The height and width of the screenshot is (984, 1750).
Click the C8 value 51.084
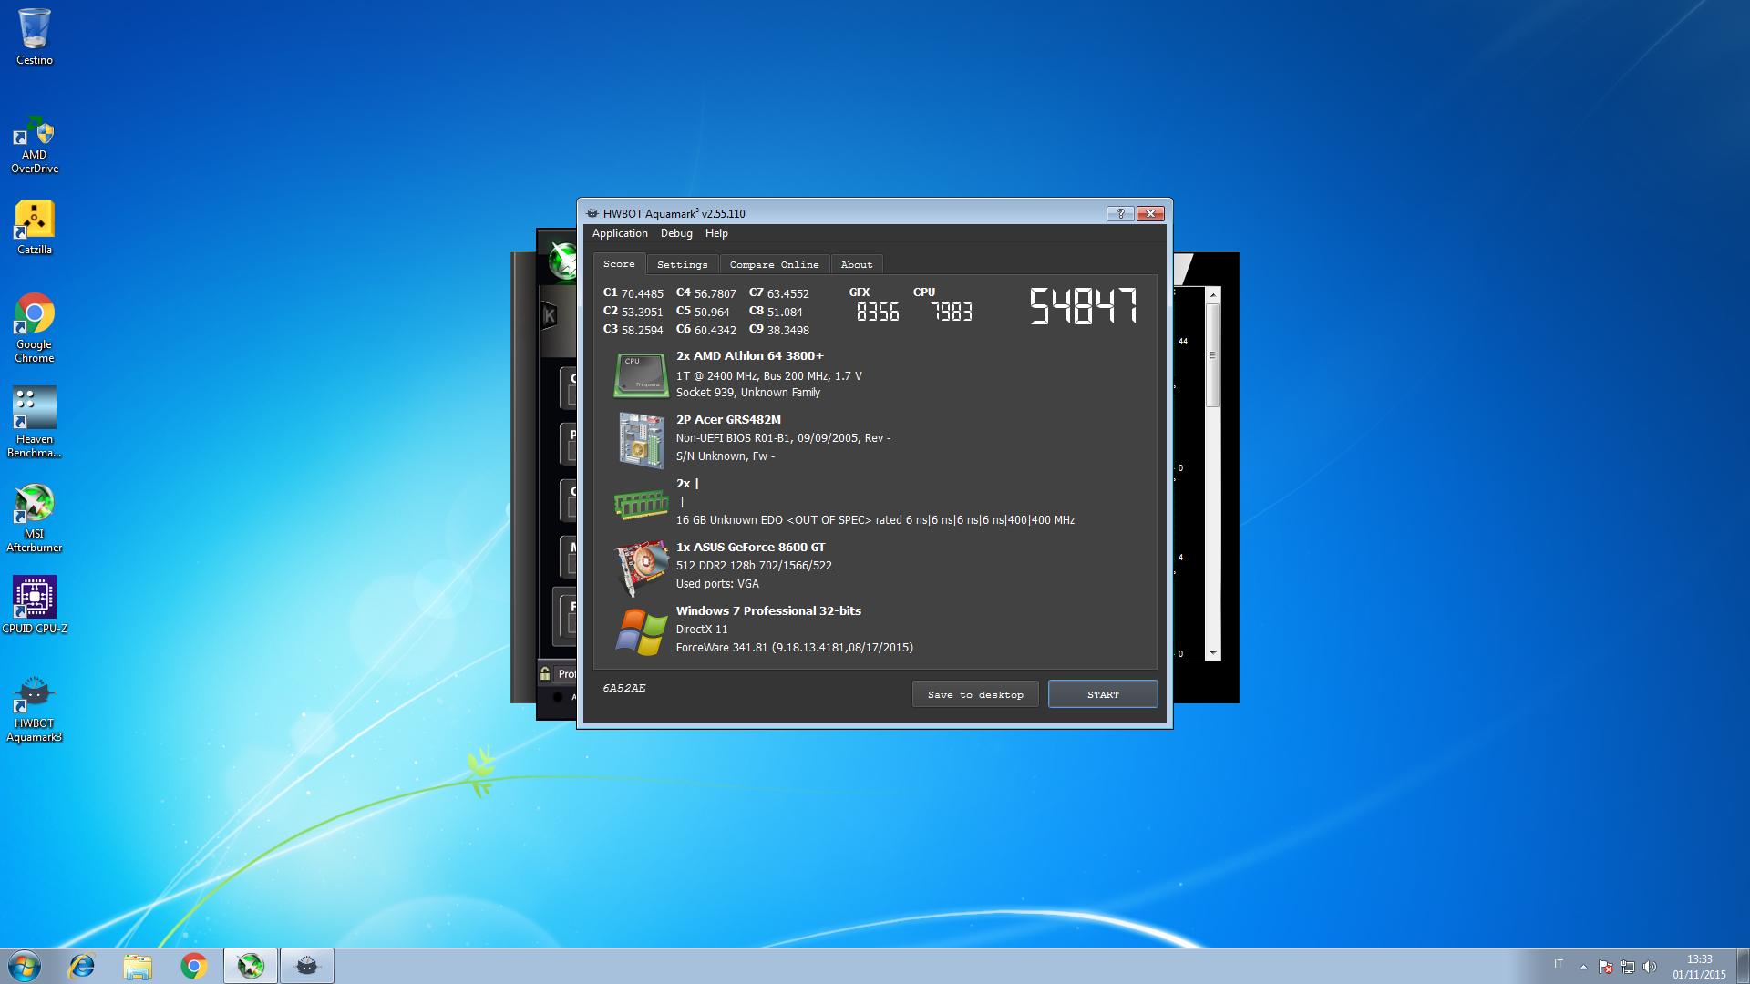coord(786,312)
